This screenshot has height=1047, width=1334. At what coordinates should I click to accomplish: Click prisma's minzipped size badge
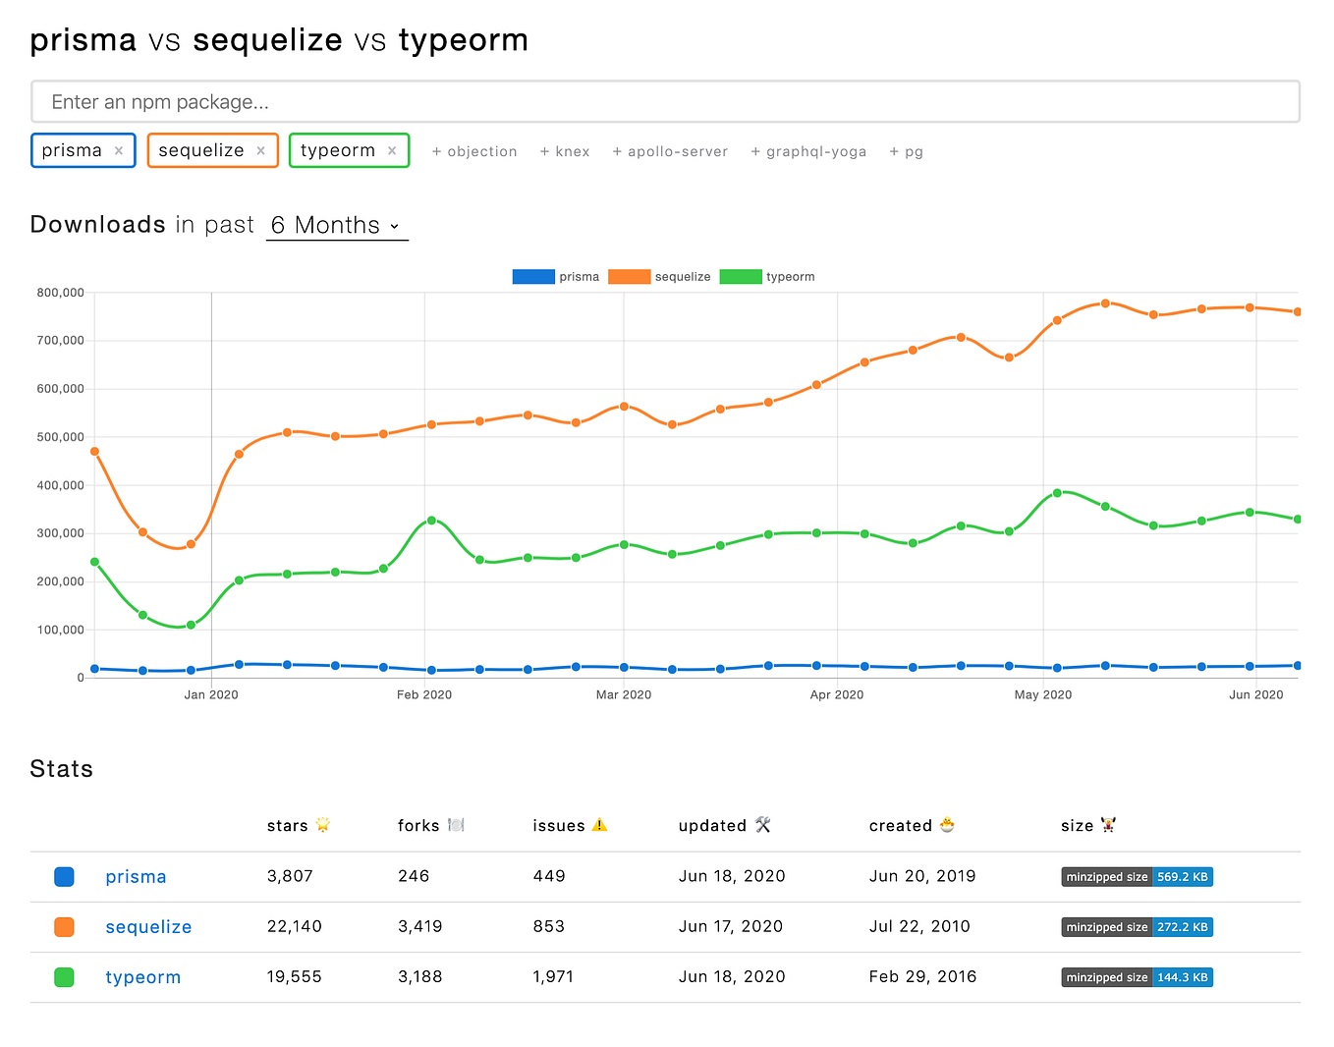tap(1137, 876)
